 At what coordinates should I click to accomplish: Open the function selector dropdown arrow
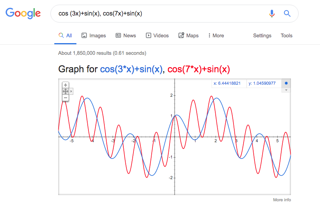coord(286,90)
